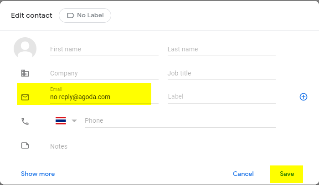Select the Company input field
Screen dimensions: 319x185
click(104, 73)
